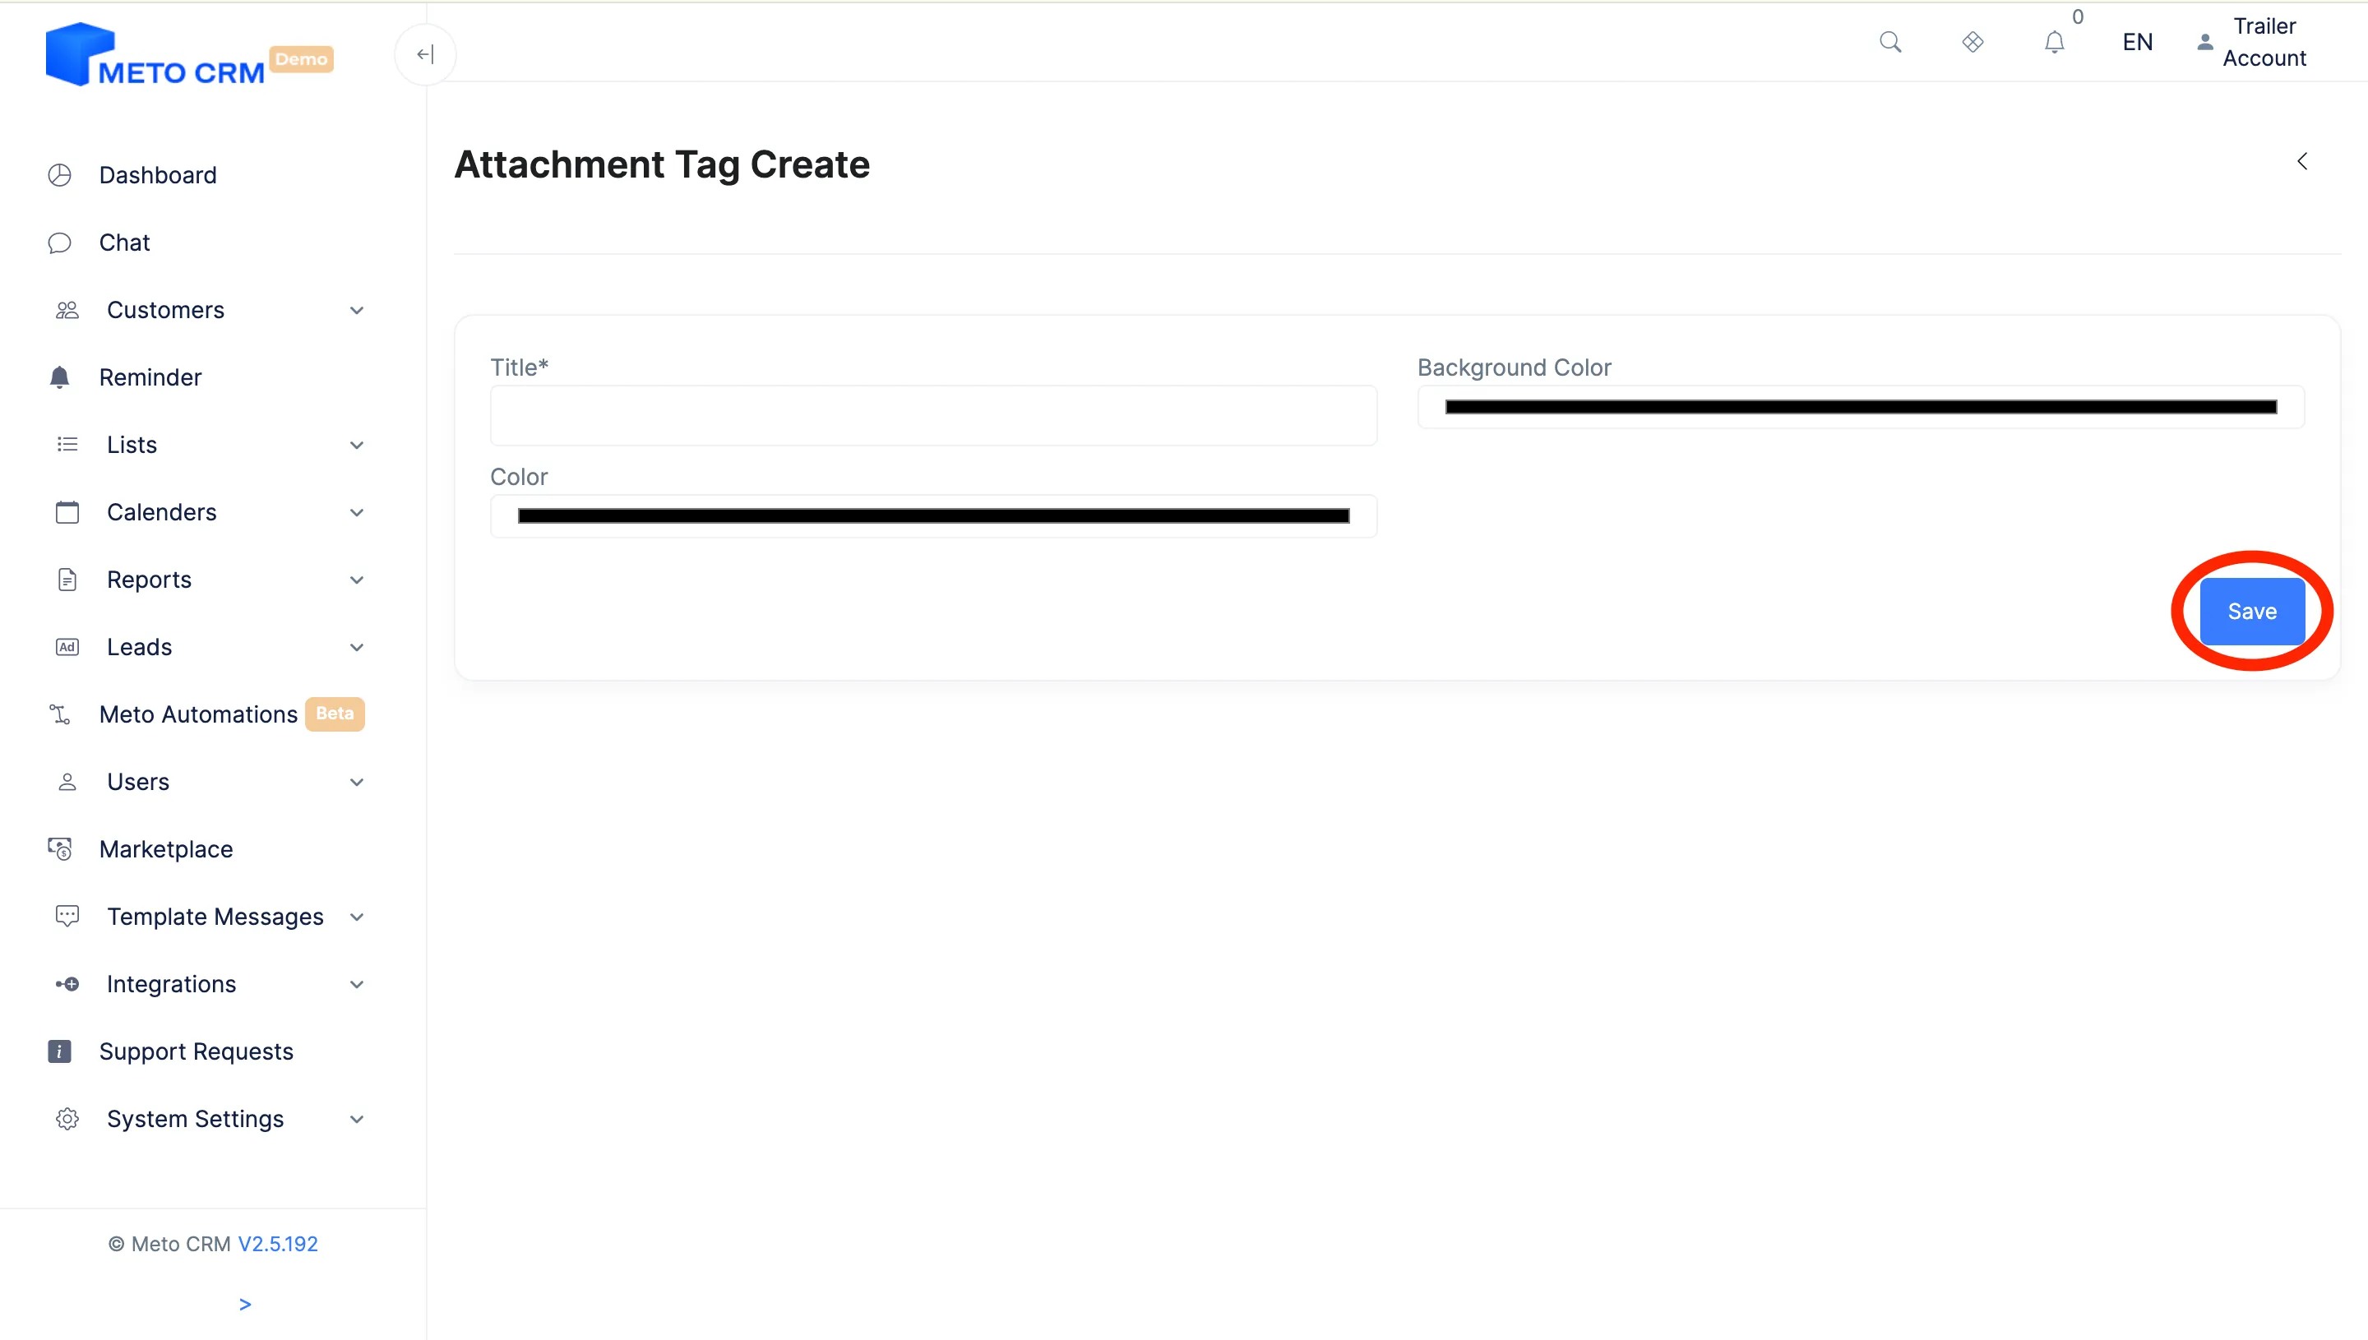This screenshot has width=2368, height=1340.
Task: Open the notifications bell icon
Action: click(2054, 42)
